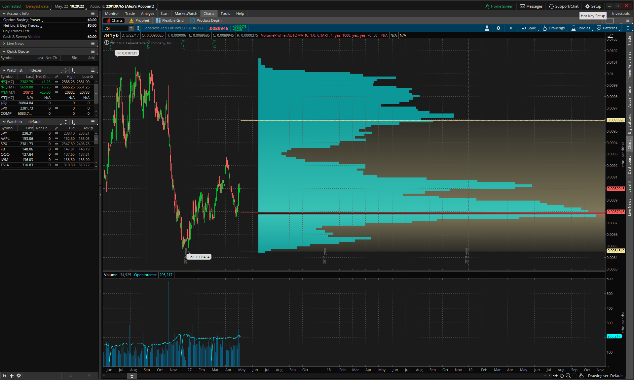Open the D timeframe dropdown
634x380 pixels.
click(x=511, y=28)
